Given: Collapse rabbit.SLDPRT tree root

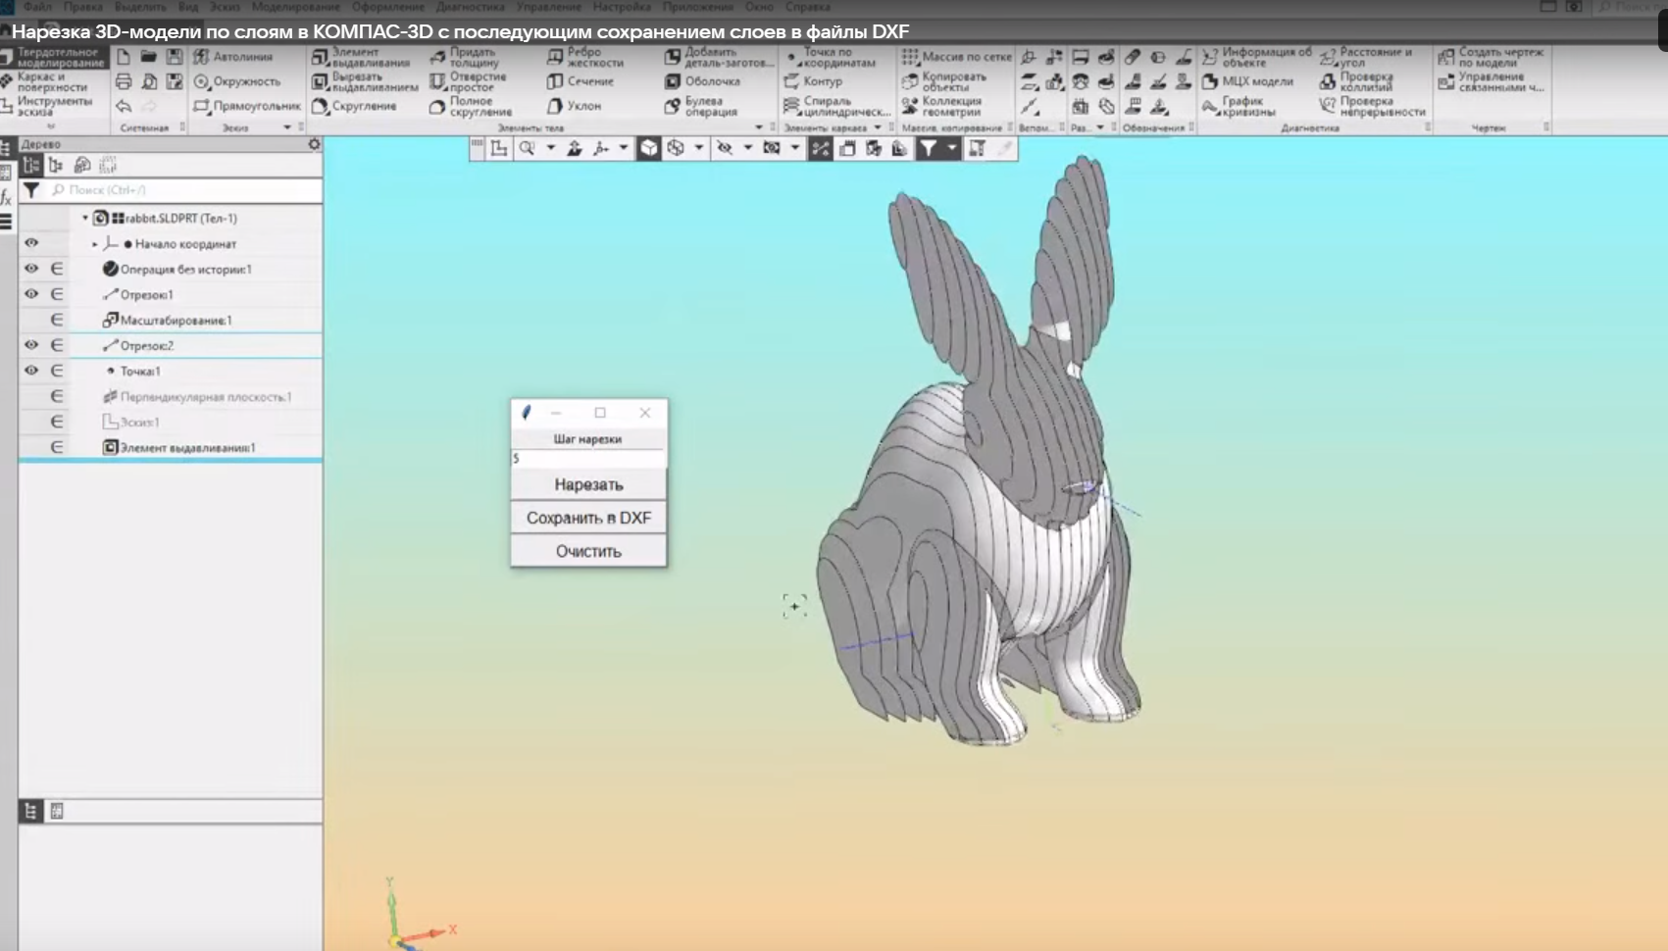Looking at the screenshot, I should pos(85,218).
